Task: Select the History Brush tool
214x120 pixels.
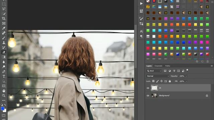Action: pyautogui.click(x=4, y=47)
